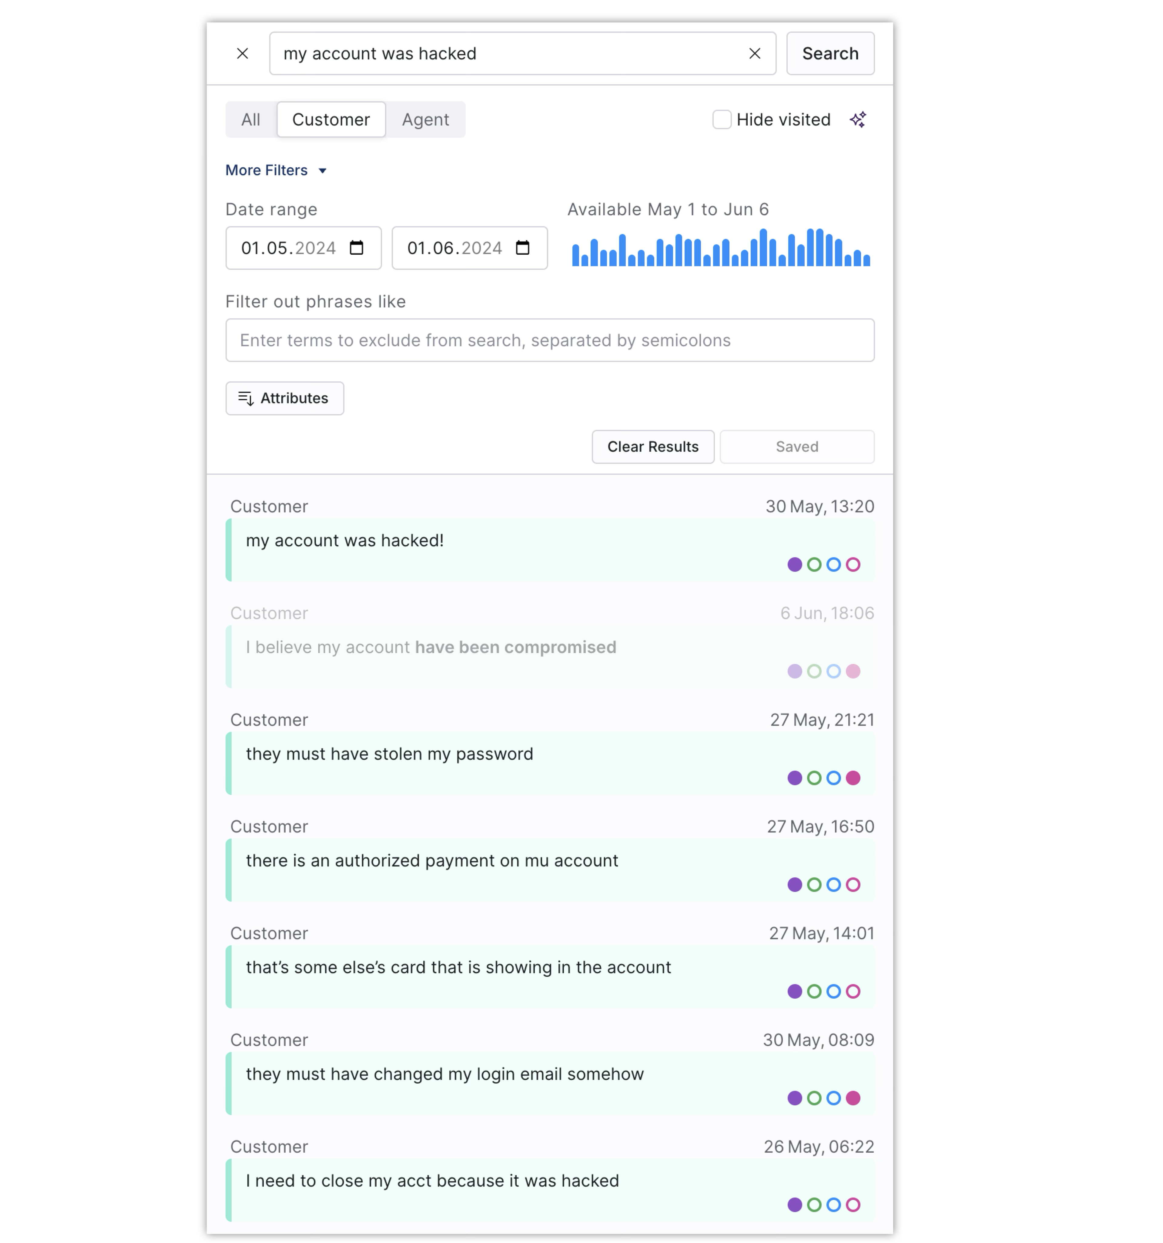
Task: Click pink dot on 'have been compromised' result
Action: [x=853, y=672]
